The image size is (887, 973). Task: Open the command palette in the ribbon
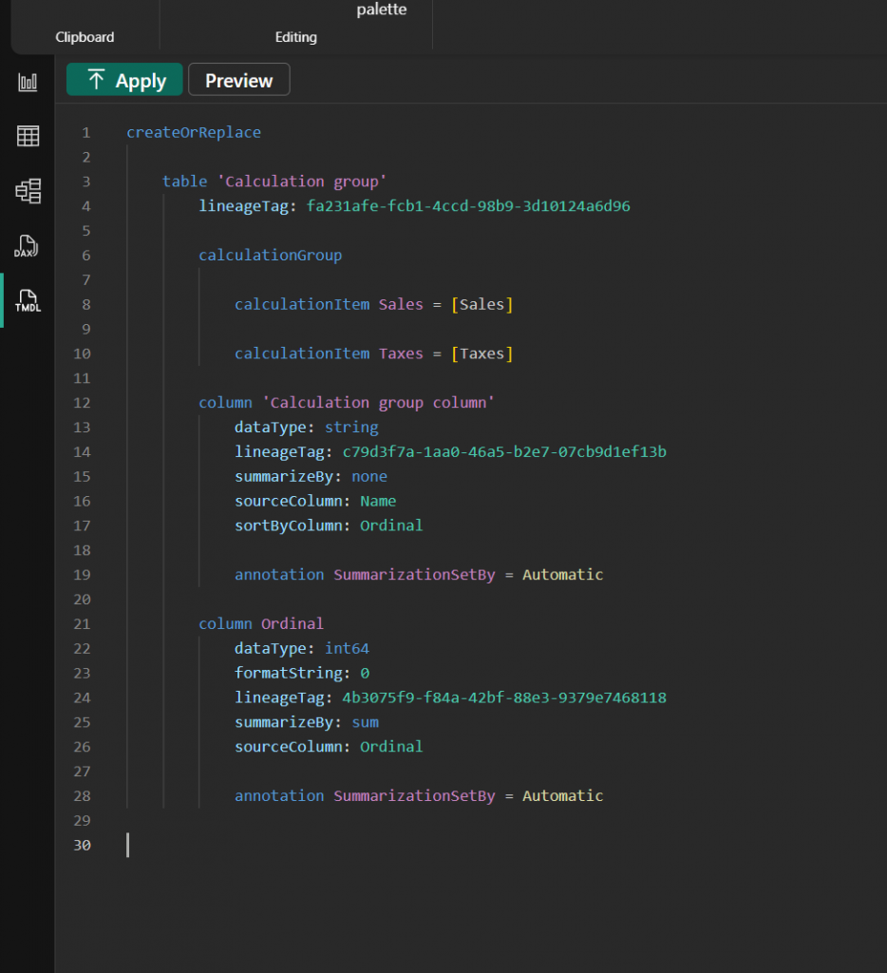381,10
